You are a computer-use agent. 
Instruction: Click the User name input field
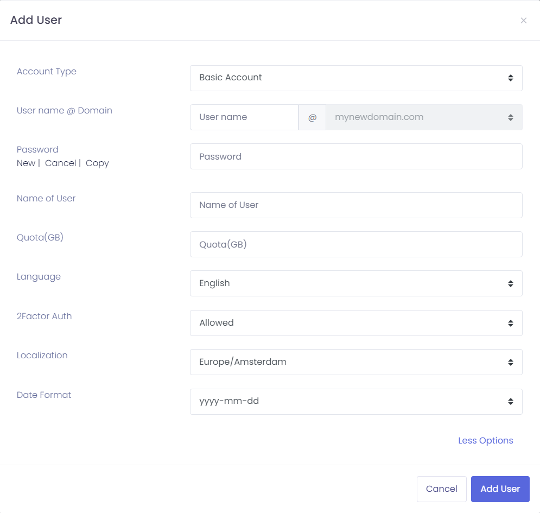(244, 117)
